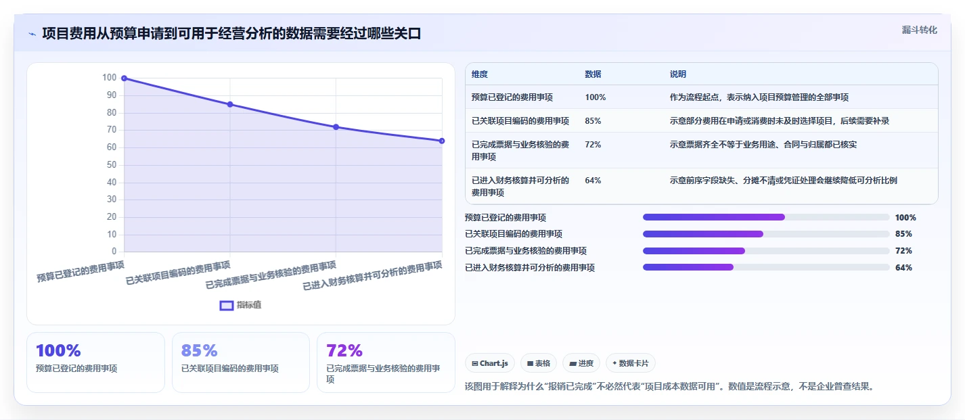The image size is (965, 420).
Task: Click the header icon beside the title
Action: point(32,34)
